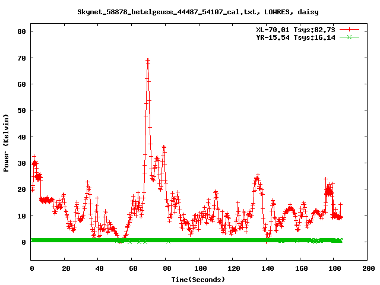Image resolution: width=380 pixels, height=285 pixels.
Task: Click the red line sample in the legend
Action: click(x=349, y=30)
